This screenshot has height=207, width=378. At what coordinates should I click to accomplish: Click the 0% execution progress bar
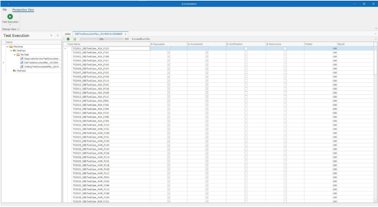[101, 39]
